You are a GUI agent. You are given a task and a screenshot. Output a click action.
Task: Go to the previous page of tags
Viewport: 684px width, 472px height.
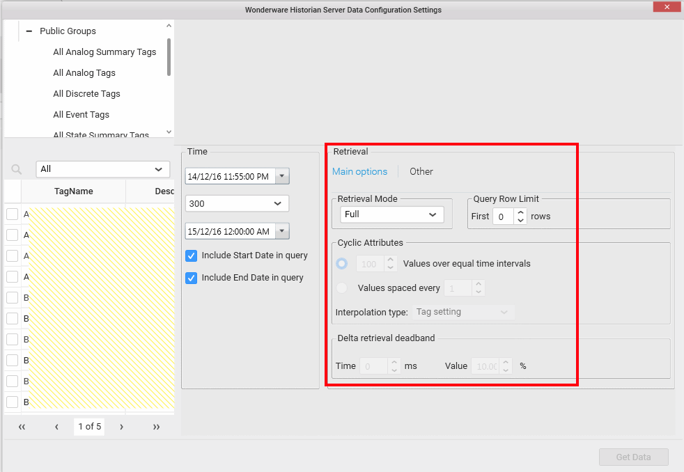pos(56,427)
